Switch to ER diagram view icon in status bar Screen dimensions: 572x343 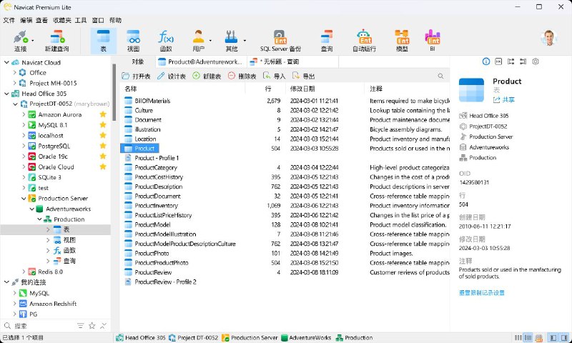(x=538, y=338)
